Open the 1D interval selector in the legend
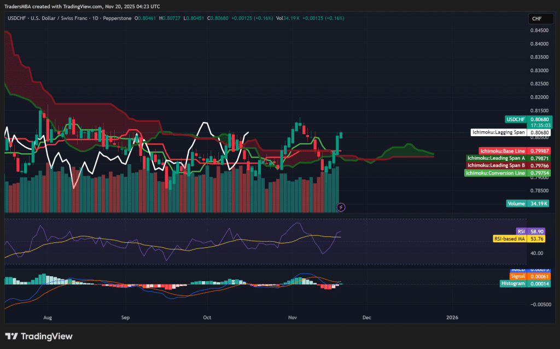Screen dimensions: 560x349 (x=95, y=18)
